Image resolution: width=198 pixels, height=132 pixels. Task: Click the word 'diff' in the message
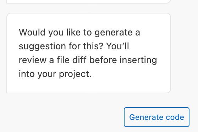click(x=79, y=60)
